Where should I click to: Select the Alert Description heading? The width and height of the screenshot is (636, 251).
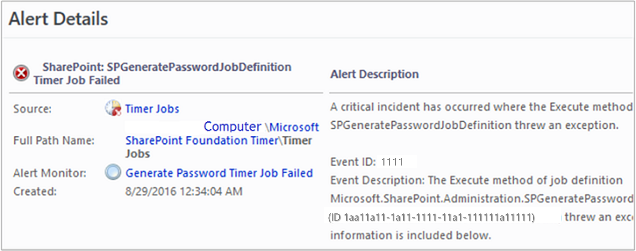pyautogui.click(x=375, y=74)
